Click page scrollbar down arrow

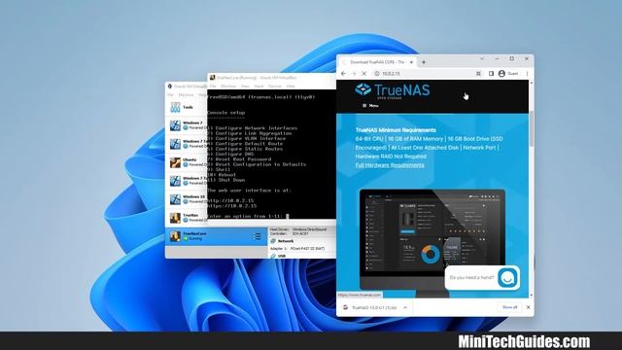pos(532,296)
